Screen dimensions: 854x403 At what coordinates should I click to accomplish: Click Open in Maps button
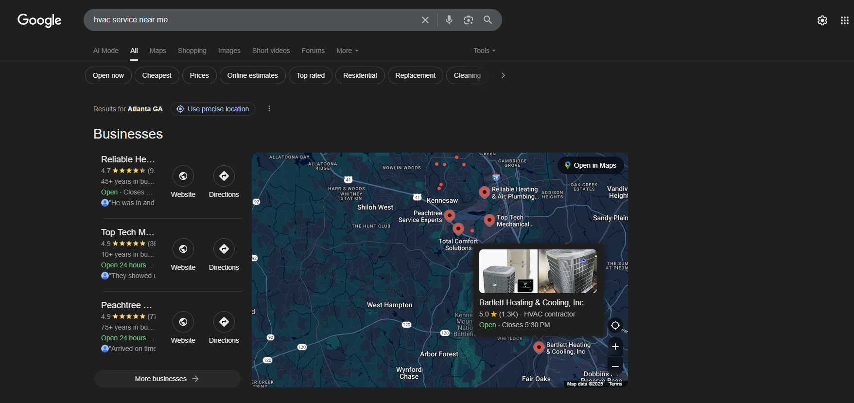(x=591, y=165)
